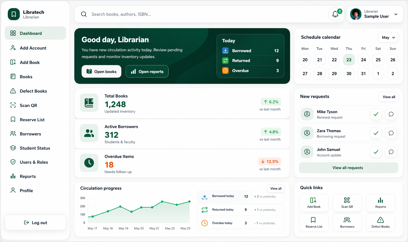Click the Total Books book icon tile

[x=89, y=103]
